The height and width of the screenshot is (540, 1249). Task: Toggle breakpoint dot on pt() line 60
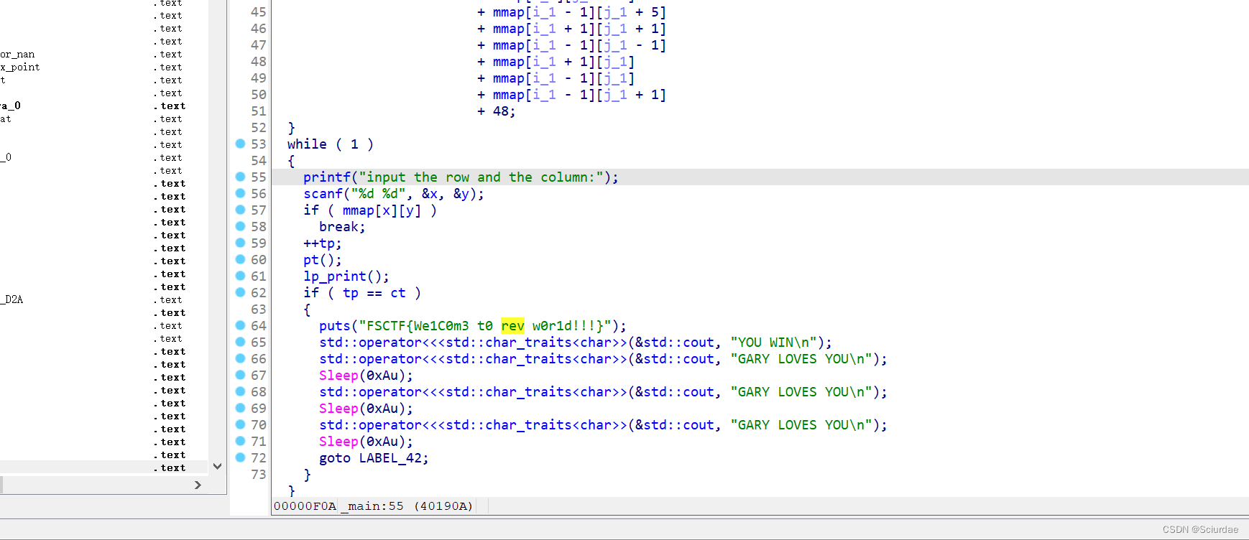pos(240,259)
